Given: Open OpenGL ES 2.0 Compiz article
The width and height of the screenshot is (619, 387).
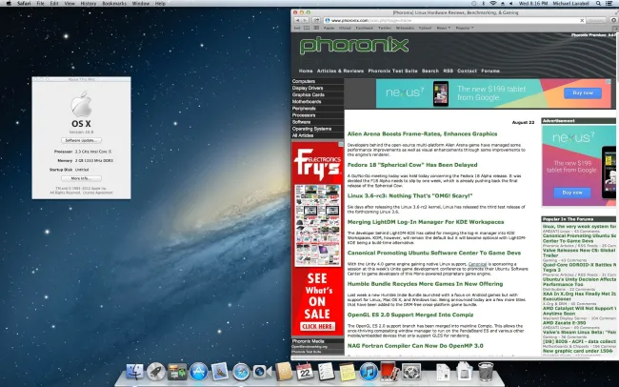Looking at the screenshot, I should point(410,315).
